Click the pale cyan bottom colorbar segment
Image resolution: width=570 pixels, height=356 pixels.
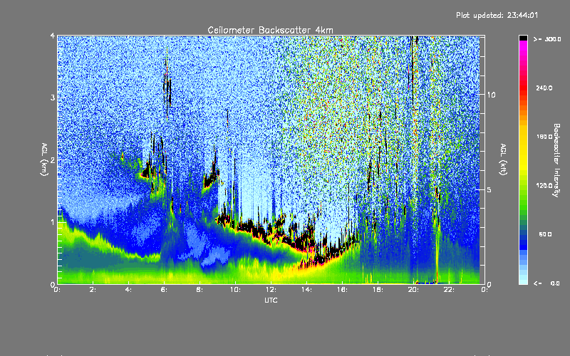523,281
